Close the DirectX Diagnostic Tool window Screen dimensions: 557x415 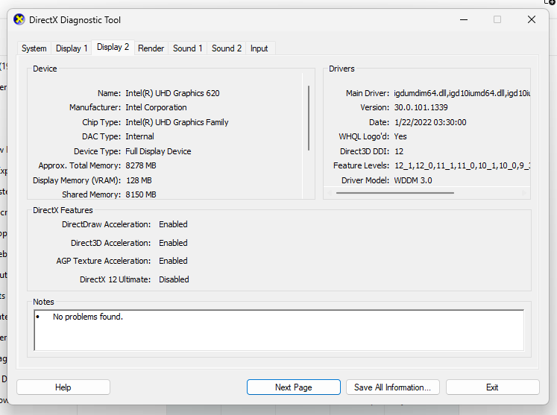[x=531, y=20]
